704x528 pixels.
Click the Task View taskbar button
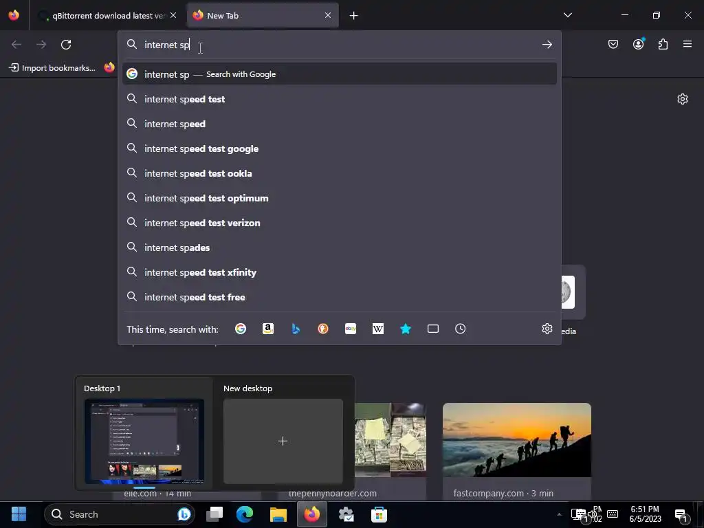[214, 514]
